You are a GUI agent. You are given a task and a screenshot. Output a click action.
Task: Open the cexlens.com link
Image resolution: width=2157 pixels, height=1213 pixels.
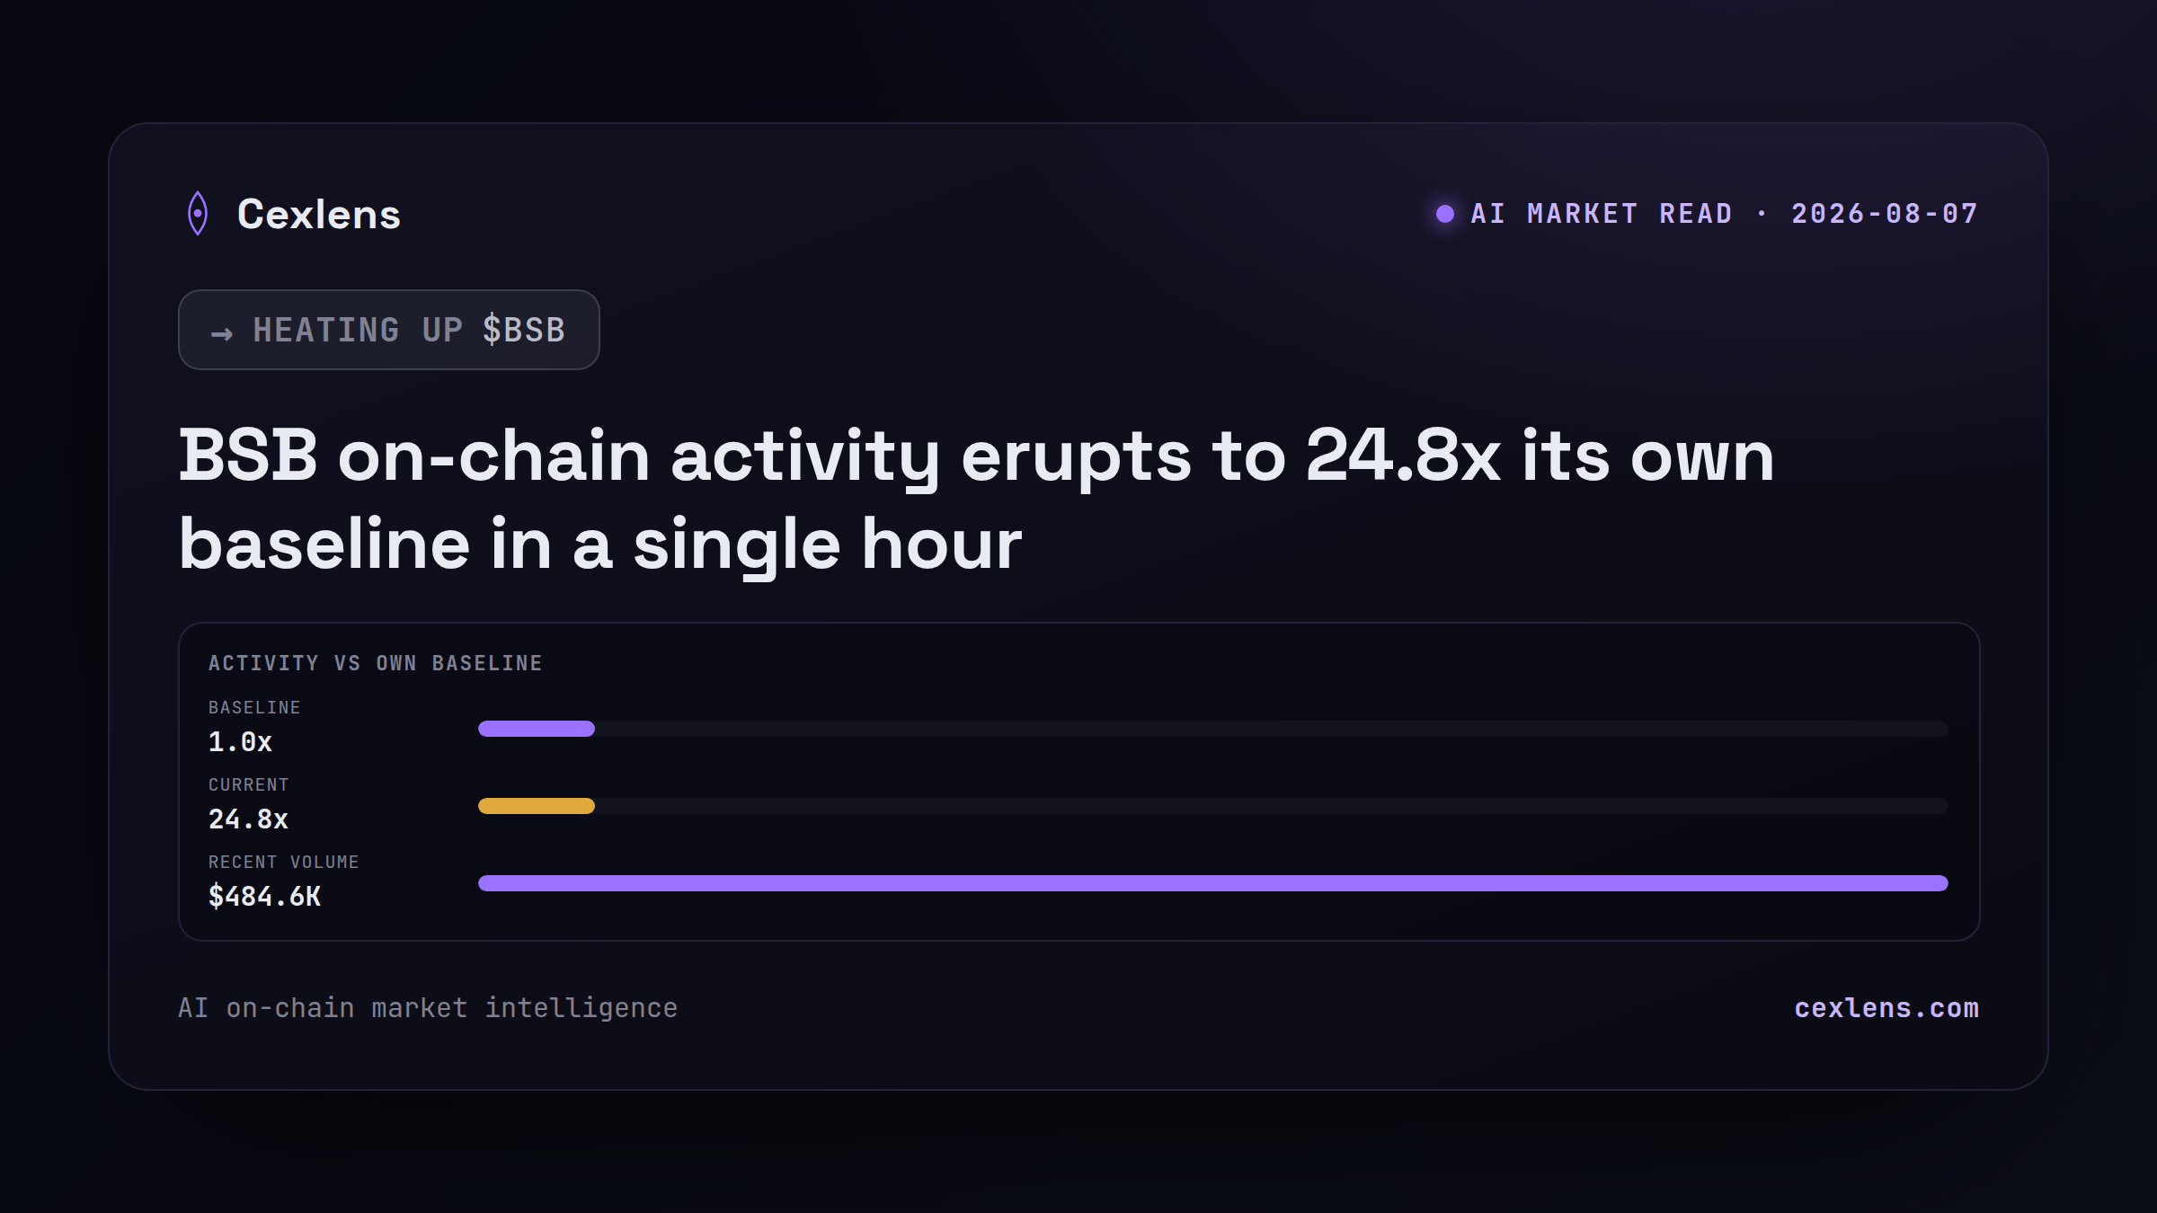(1886, 1008)
